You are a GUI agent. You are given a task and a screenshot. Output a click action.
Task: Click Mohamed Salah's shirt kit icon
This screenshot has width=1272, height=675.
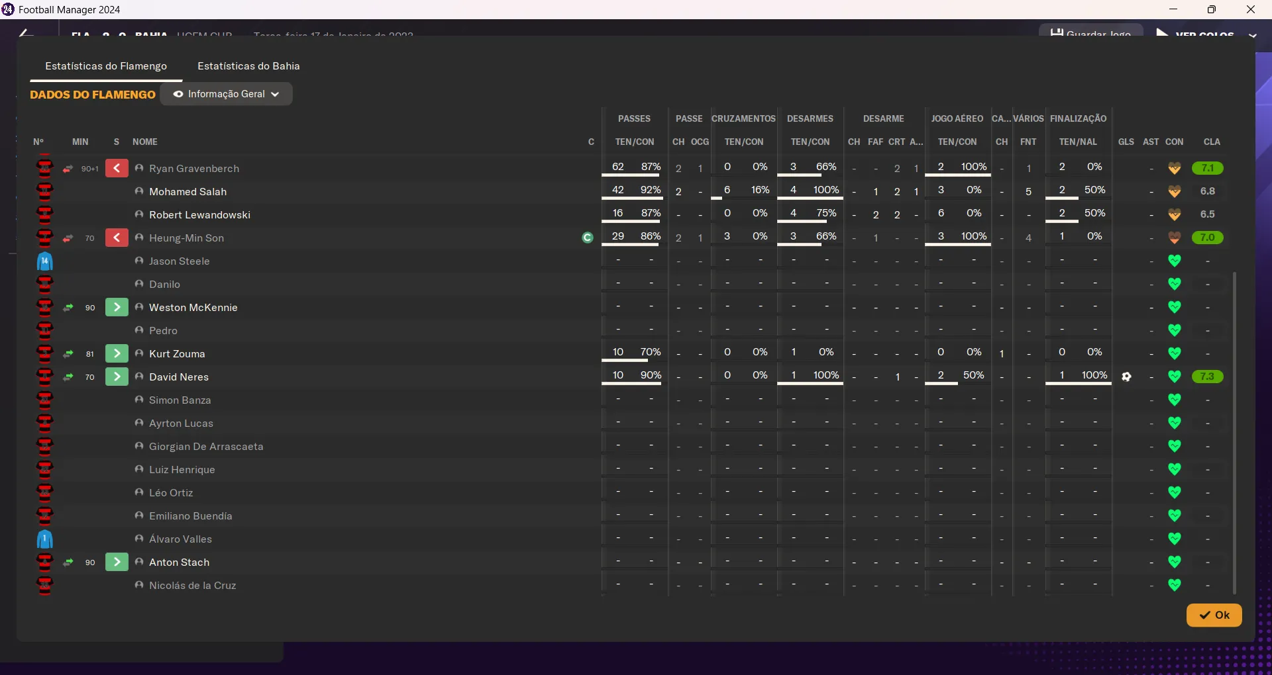click(x=44, y=192)
